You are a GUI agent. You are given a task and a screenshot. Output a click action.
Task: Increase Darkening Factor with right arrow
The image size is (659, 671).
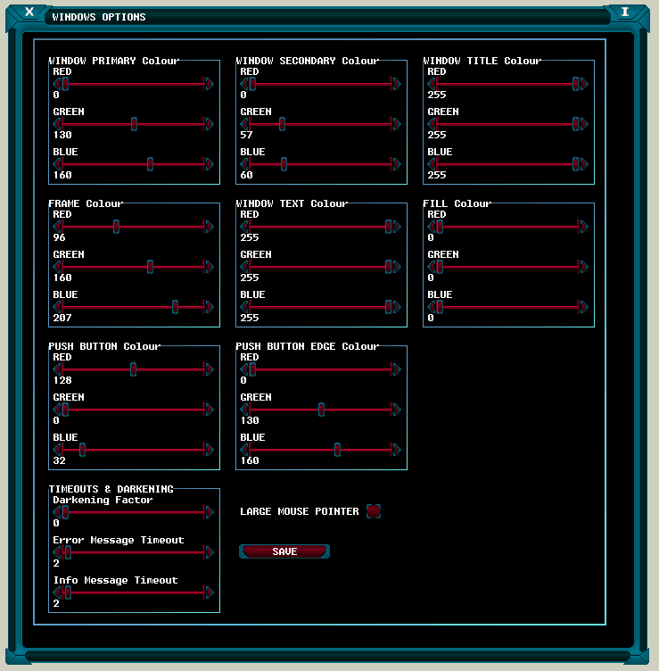click(209, 512)
